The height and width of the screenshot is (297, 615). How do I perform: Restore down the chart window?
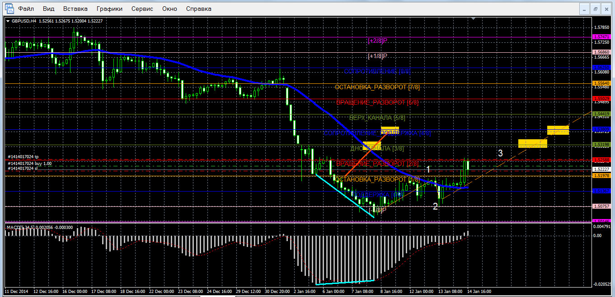[x=596, y=9]
